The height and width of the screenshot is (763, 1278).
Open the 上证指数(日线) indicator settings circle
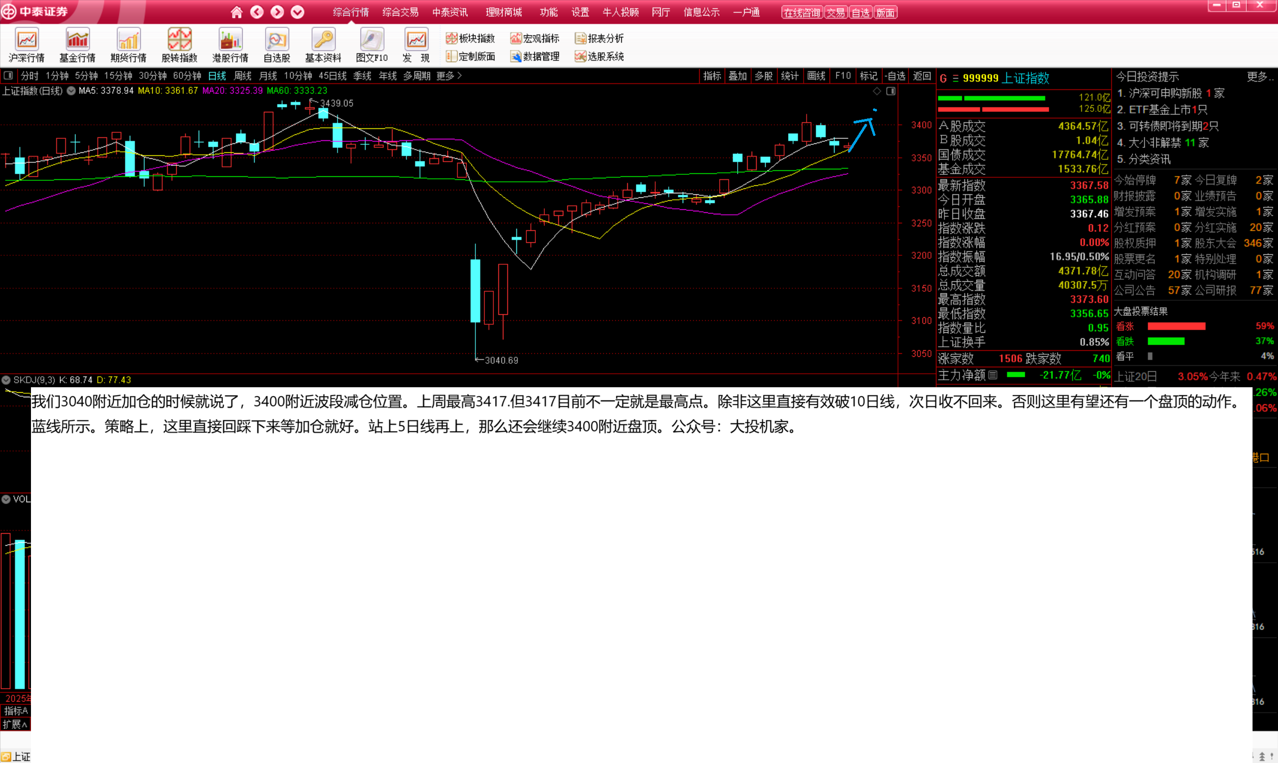71,90
